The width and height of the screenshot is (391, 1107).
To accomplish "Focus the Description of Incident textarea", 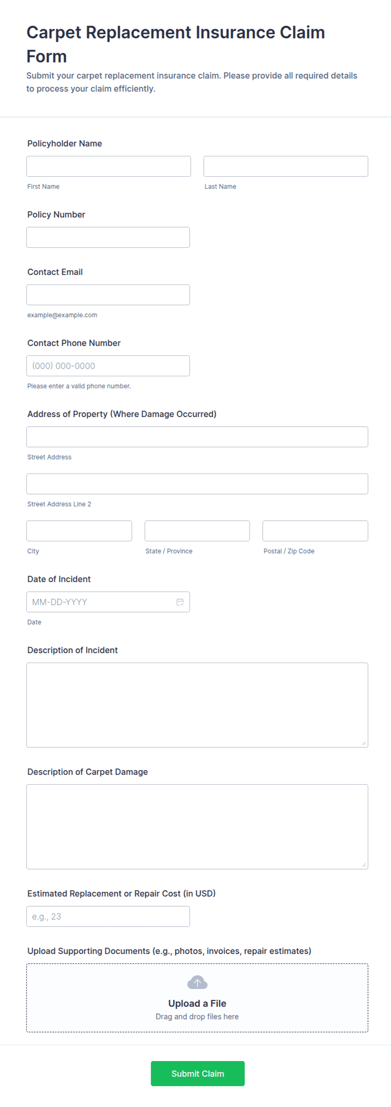I will (197, 705).
